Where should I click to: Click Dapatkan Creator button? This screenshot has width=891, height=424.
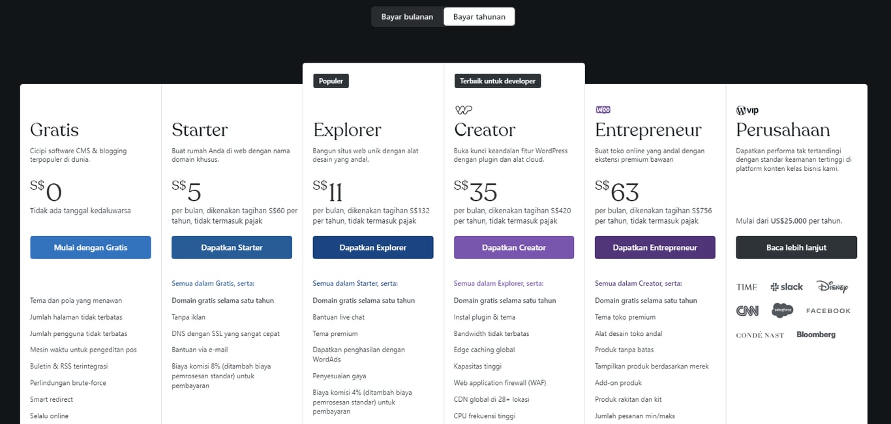[513, 247]
